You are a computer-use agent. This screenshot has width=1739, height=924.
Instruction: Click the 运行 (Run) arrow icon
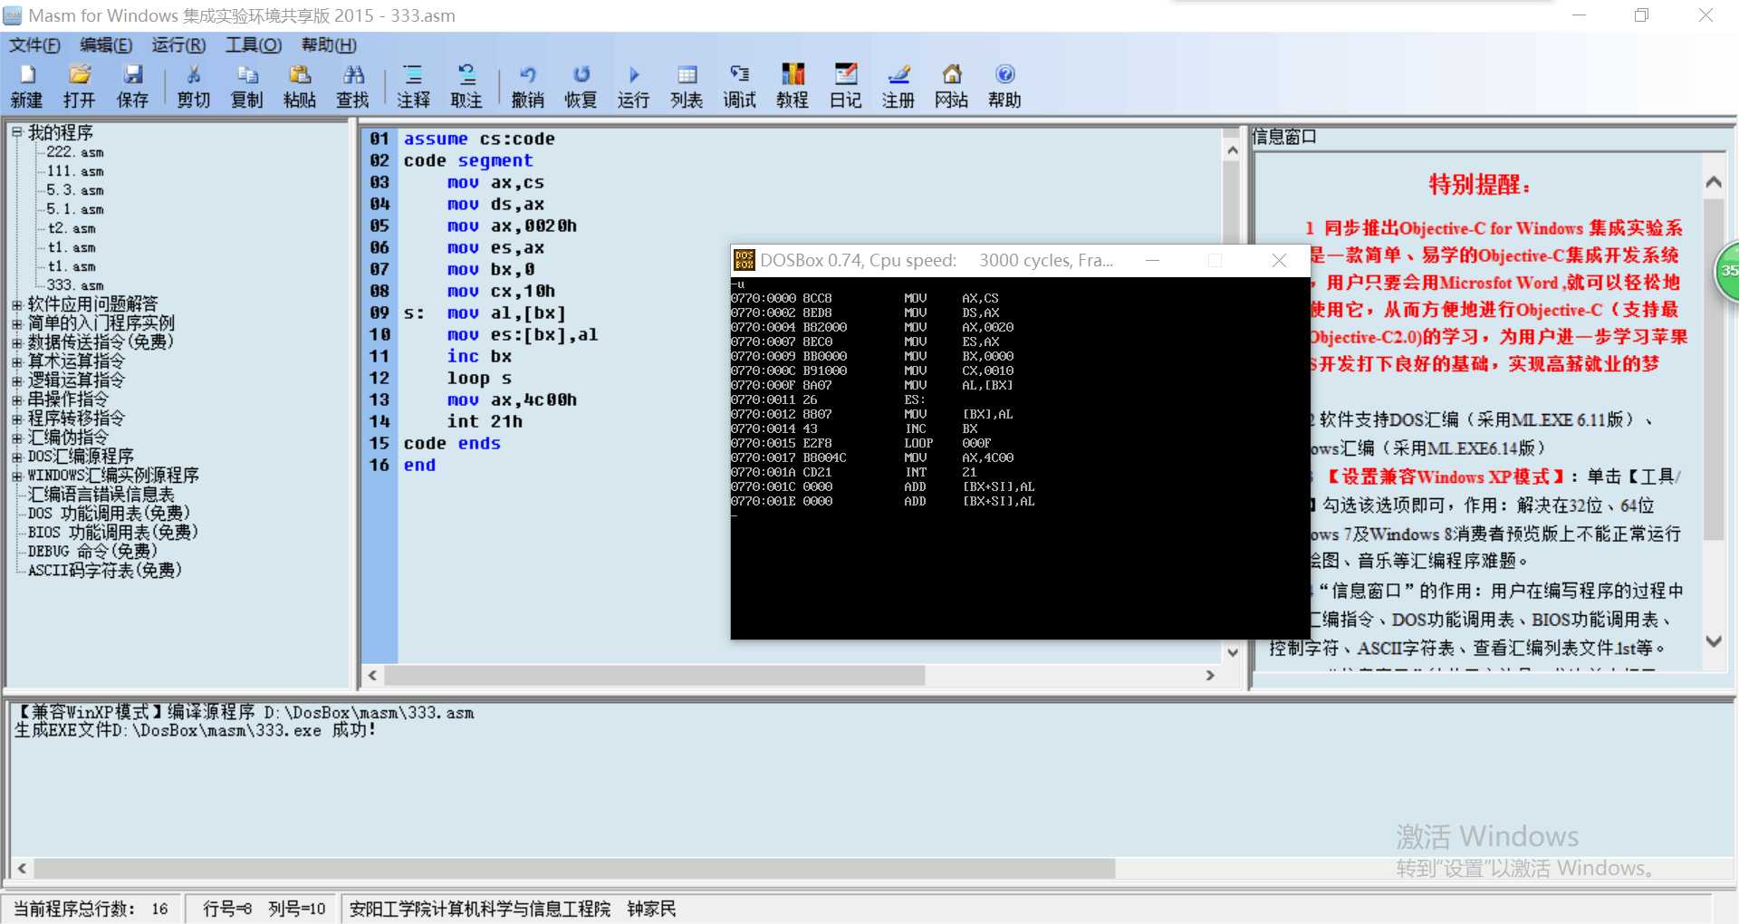pos(633,74)
